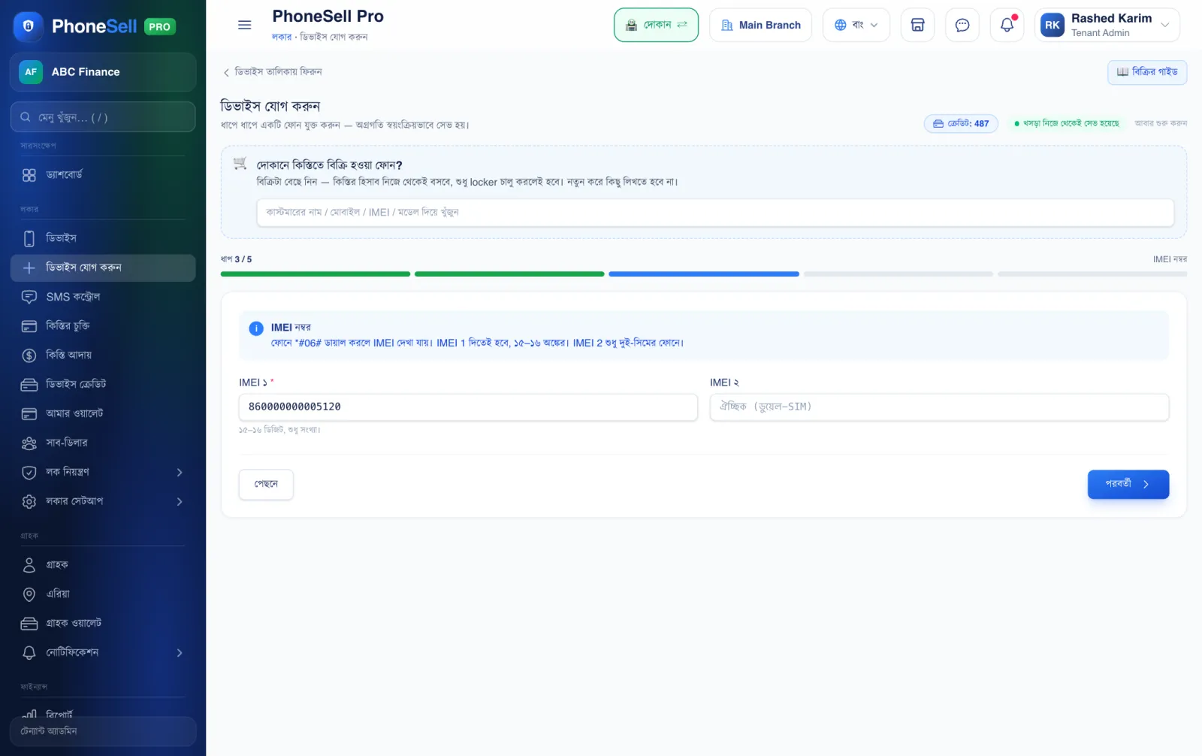Image resolution: width=1202 pixels, height=756 pixels.
Task: Click the পরবর্তী next button
Action: (x=1128, y=484)
